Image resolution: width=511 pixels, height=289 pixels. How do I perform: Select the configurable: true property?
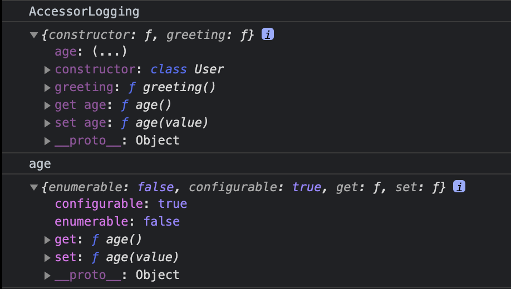pos(121,204)
